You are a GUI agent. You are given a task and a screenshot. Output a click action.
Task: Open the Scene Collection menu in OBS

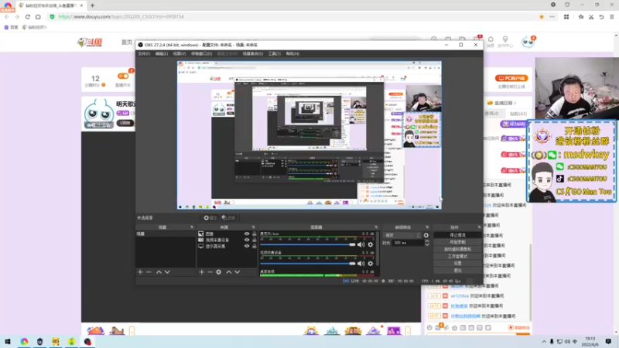click(253, 53)
